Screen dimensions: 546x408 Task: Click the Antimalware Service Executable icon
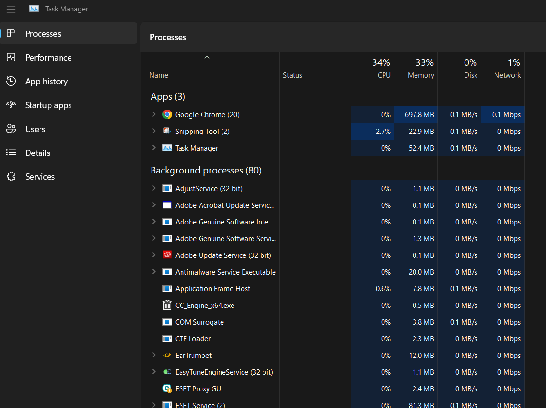click(167, 272)
